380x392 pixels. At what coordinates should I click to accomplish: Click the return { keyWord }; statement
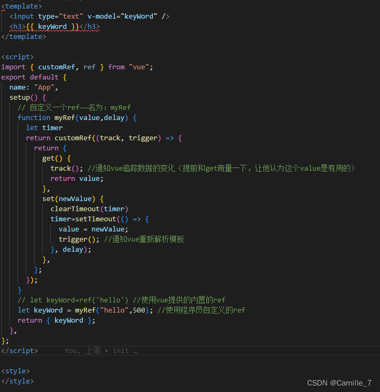pyautogui.click(x=56, y=321)
